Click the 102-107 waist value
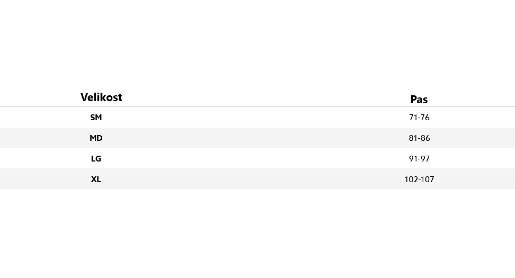This screenshot has width=515, height=278. tap(419, 180)
